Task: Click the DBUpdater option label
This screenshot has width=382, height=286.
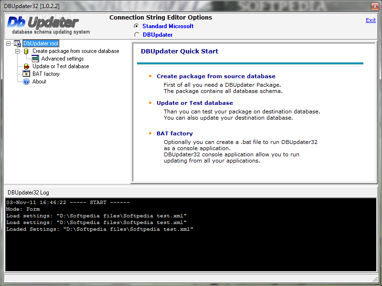Action: click(158, 35)
